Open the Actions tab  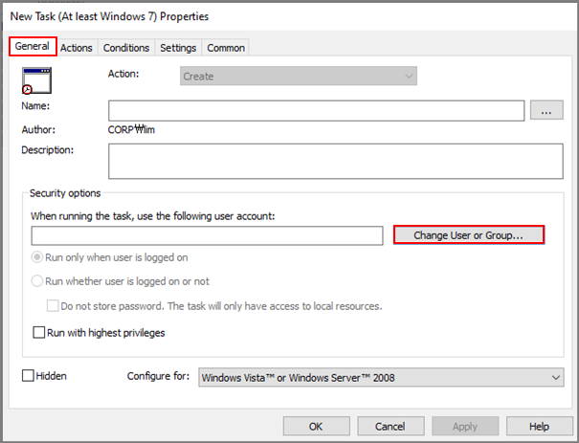77,48
